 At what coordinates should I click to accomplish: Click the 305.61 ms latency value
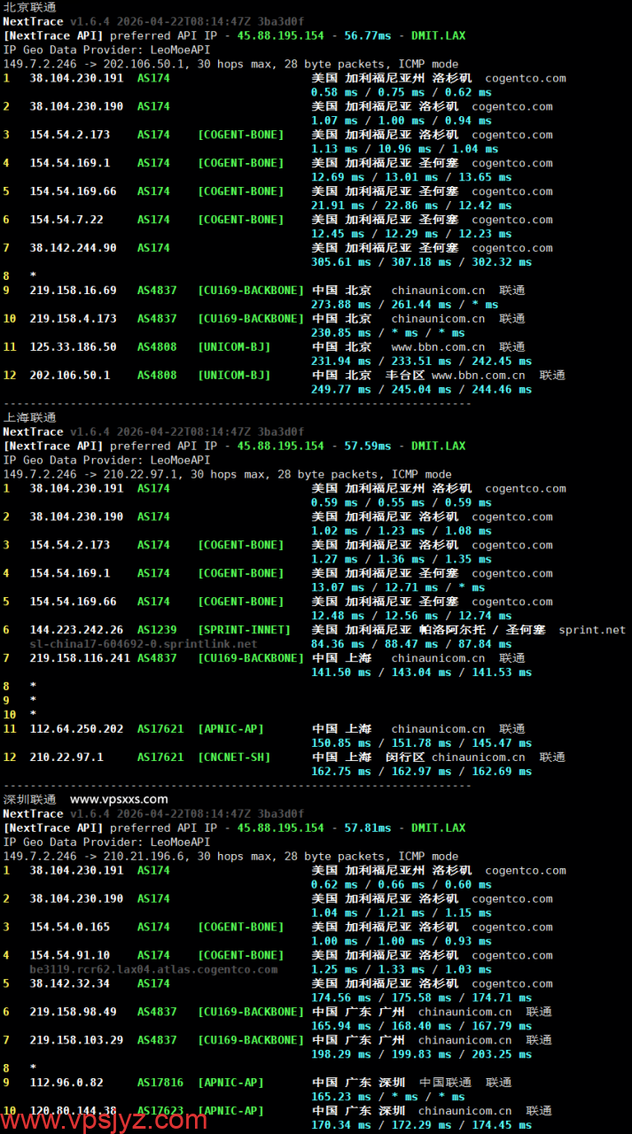coord(341,262)
